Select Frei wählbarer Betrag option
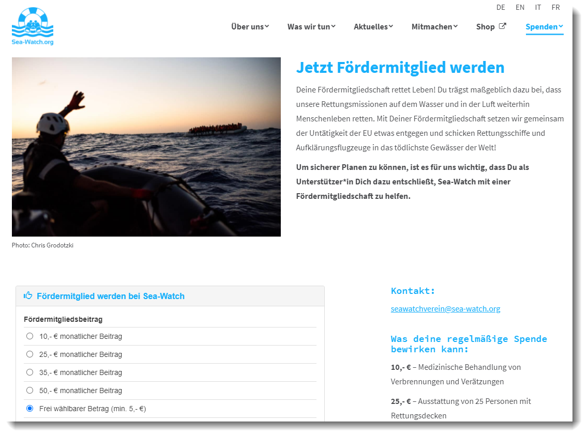This screenshot has height=437, width=588. (30, 409)
